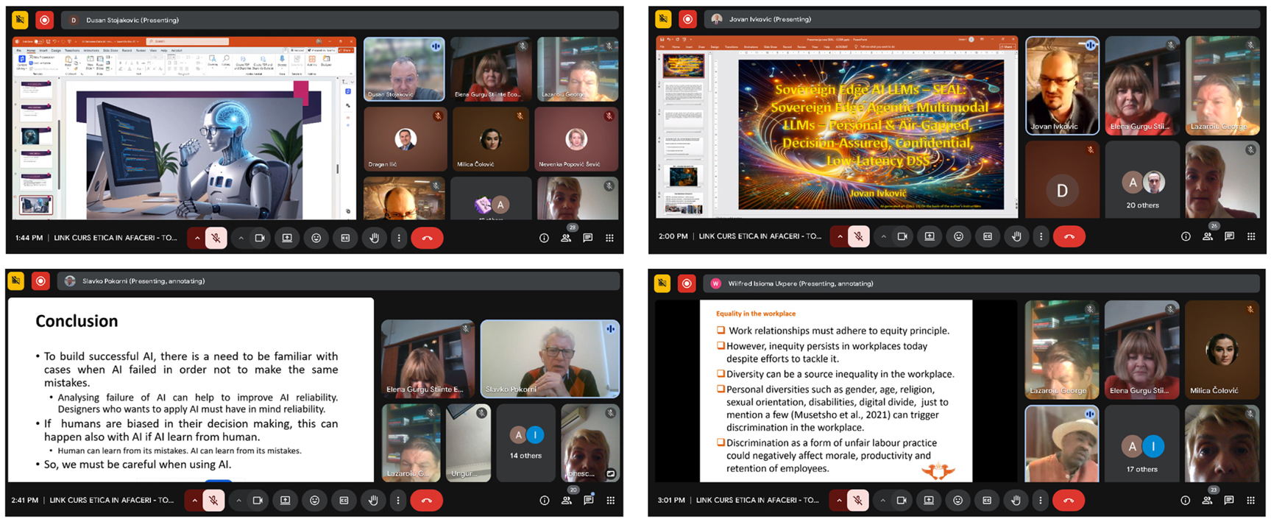Toggle camera in the 2:41 PM meeting
Screen dimensions: 1271x522
(x=258, y=501)
